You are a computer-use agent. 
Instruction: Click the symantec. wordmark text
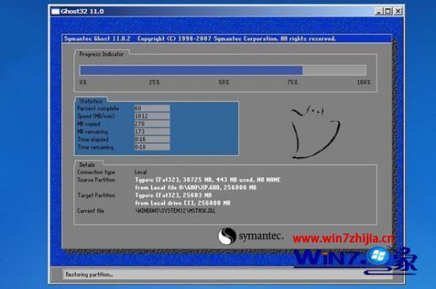click(261, 236)
